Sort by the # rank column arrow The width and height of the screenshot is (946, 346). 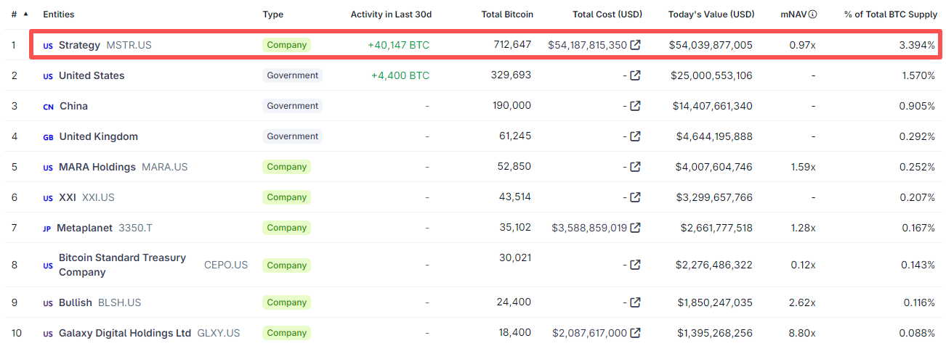(x=26, y=14)
